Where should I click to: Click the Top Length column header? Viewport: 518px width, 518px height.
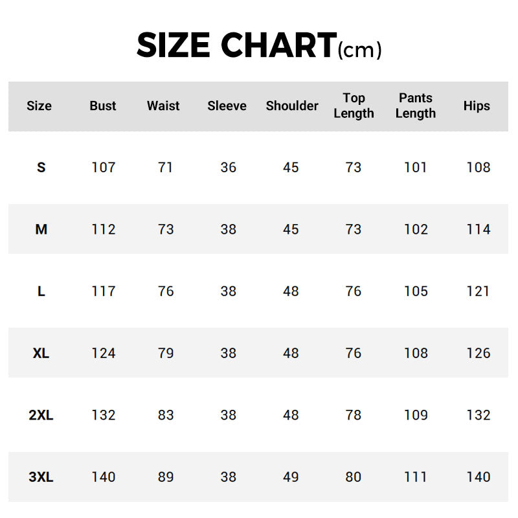354,106
